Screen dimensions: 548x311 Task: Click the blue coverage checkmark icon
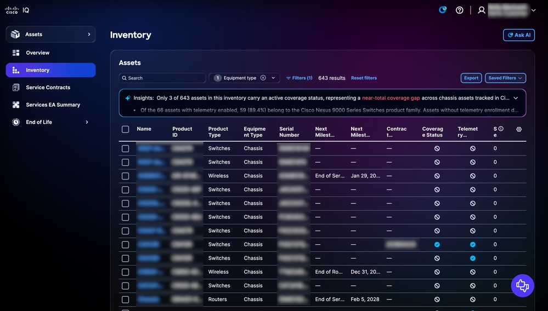coord(437,244)
